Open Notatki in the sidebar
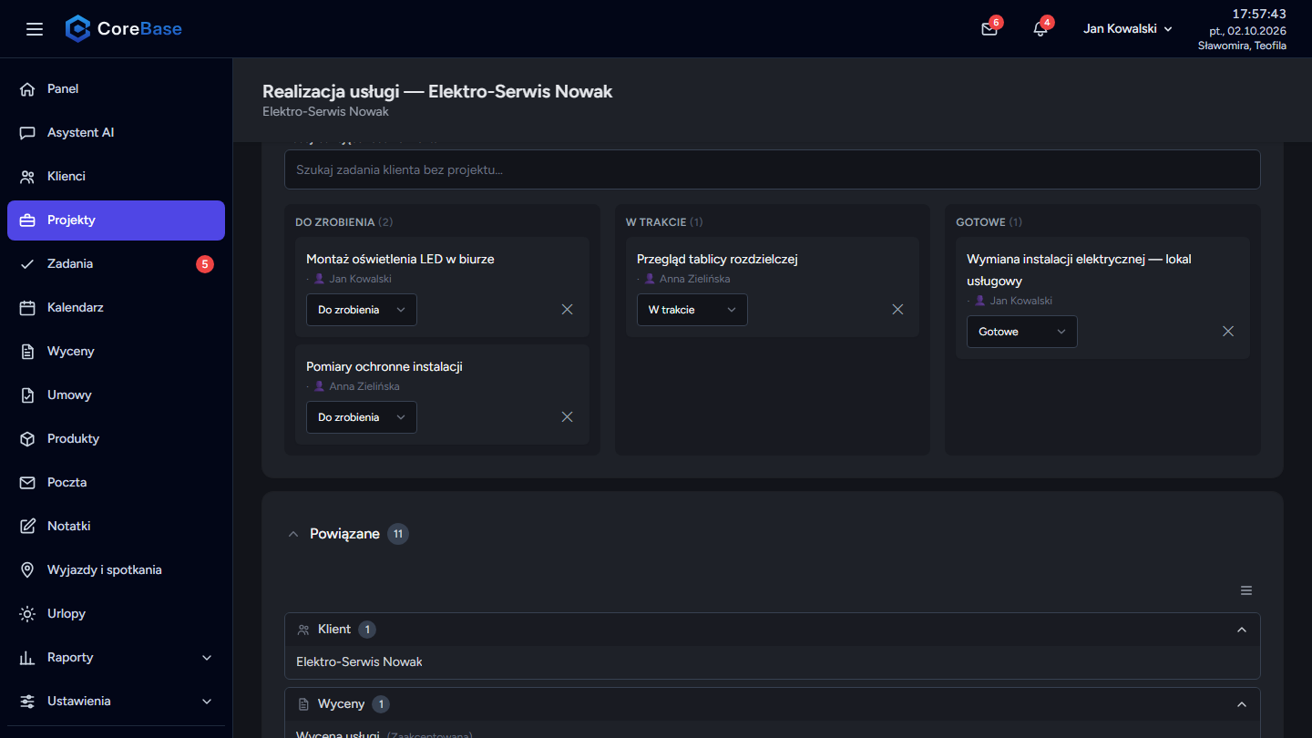Viewport: 1312px width, 738px height. (x=116, y=526)
